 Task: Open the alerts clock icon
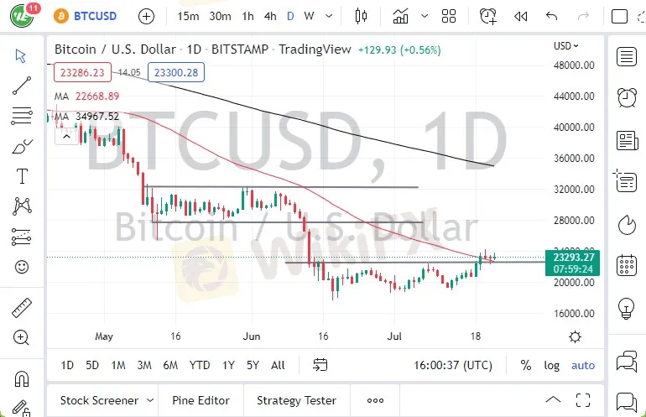[487, 16]
